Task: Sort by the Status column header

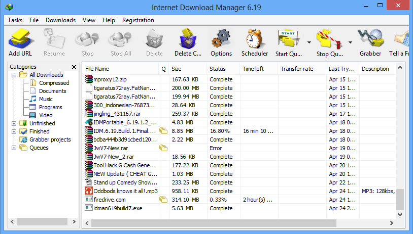Action: pos(223,69)
